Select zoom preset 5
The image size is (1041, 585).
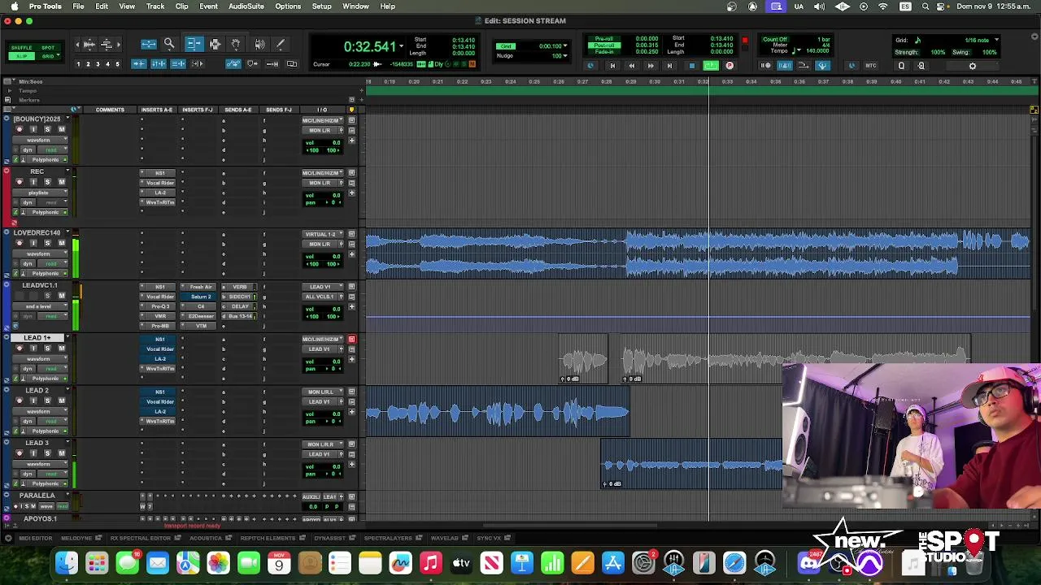[117, 64]
